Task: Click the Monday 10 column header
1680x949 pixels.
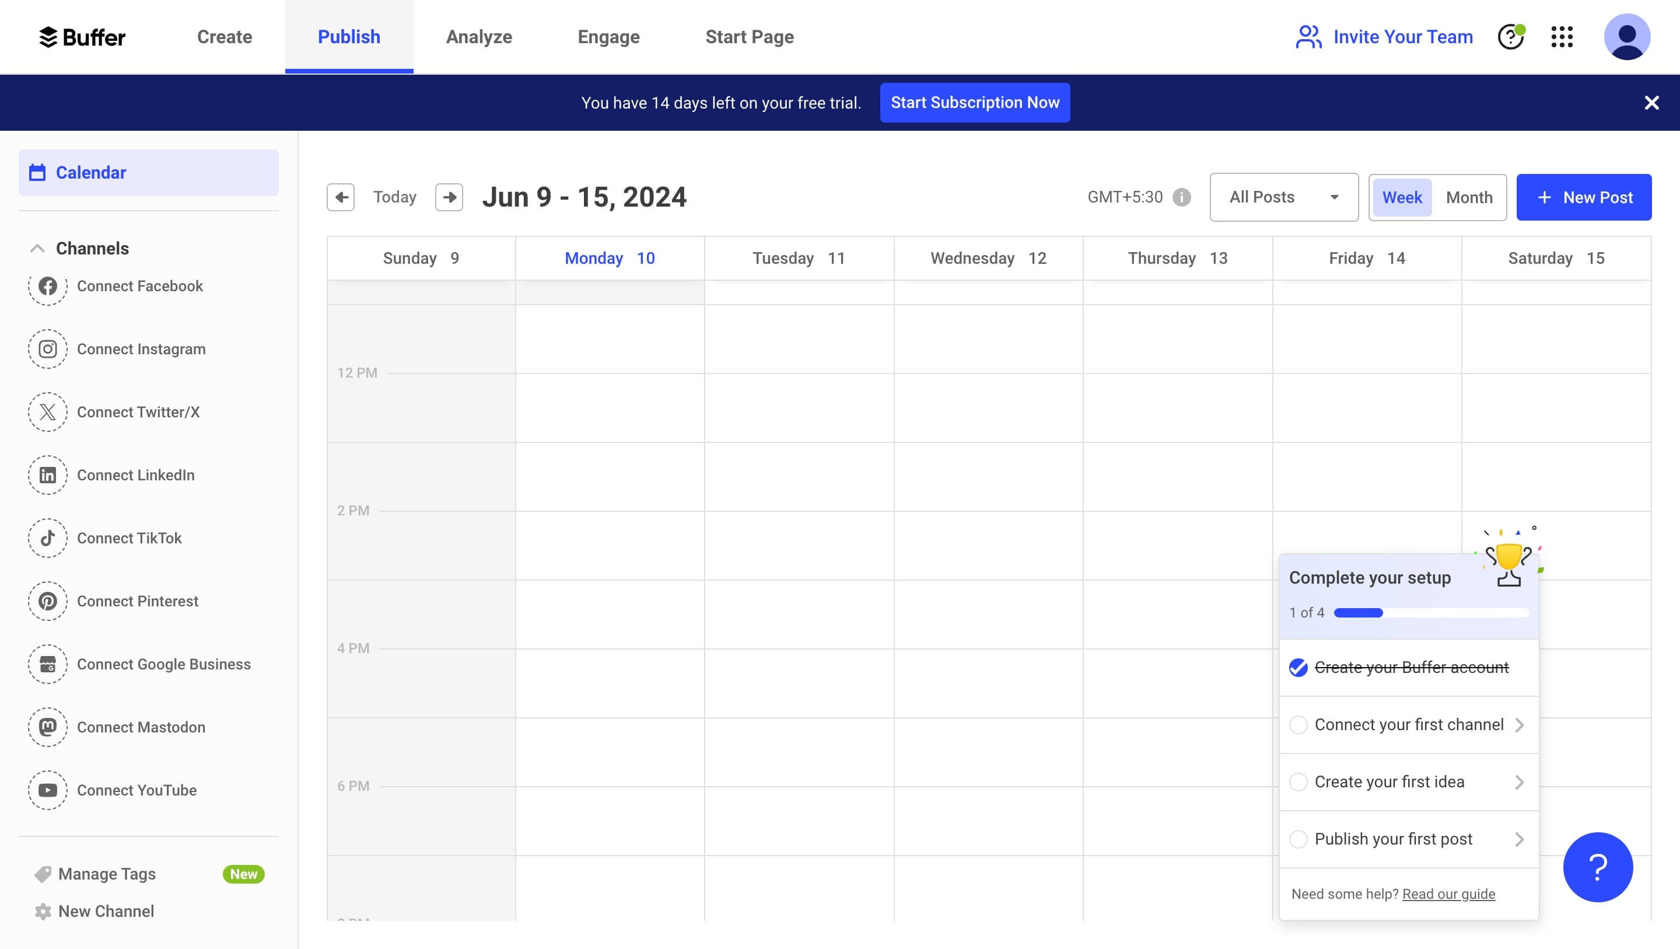Action: 610,258
